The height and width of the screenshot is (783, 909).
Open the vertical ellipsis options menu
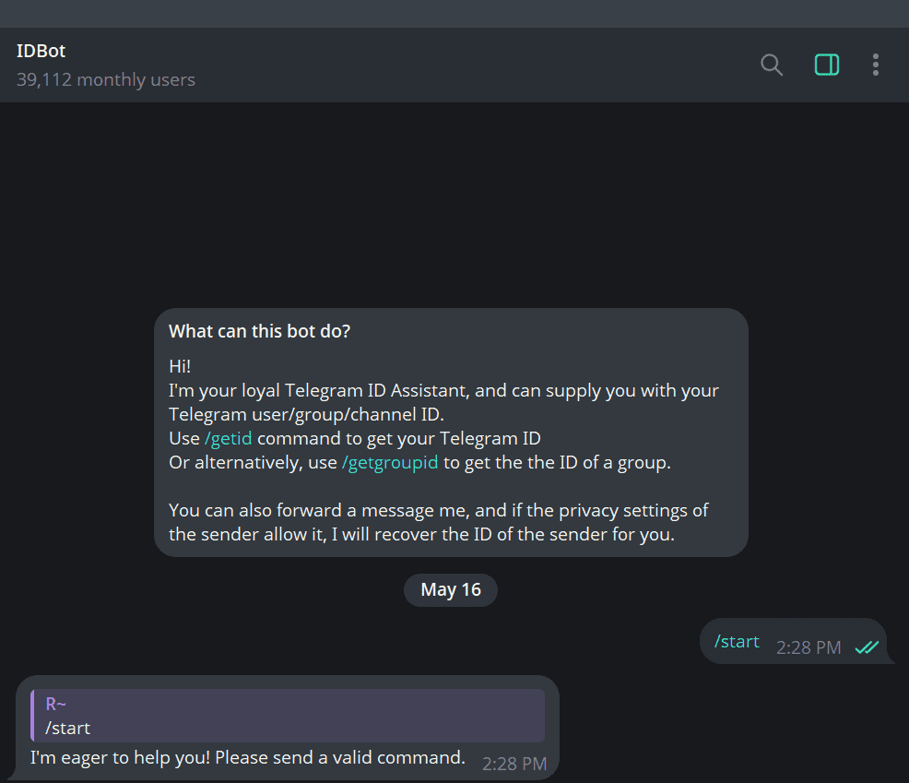click(x=875, y=65)
